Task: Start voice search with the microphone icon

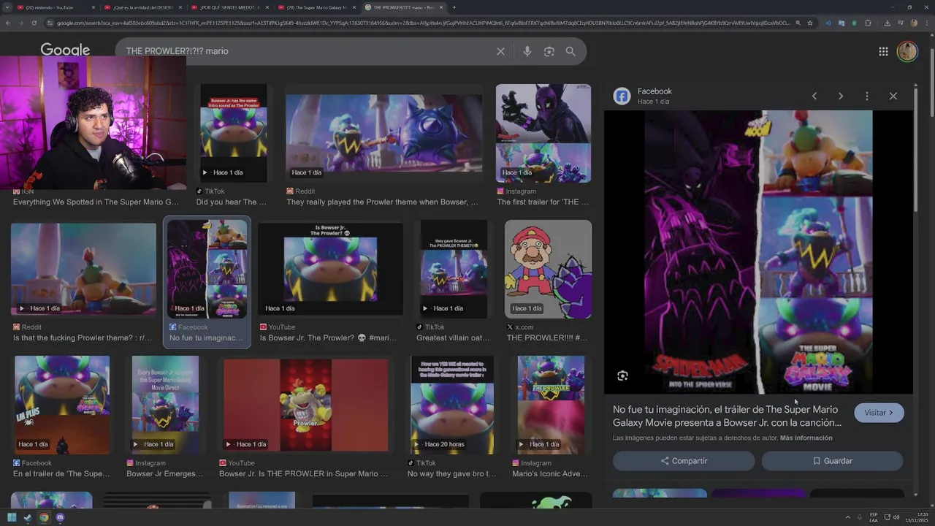Action: (527, 51)
